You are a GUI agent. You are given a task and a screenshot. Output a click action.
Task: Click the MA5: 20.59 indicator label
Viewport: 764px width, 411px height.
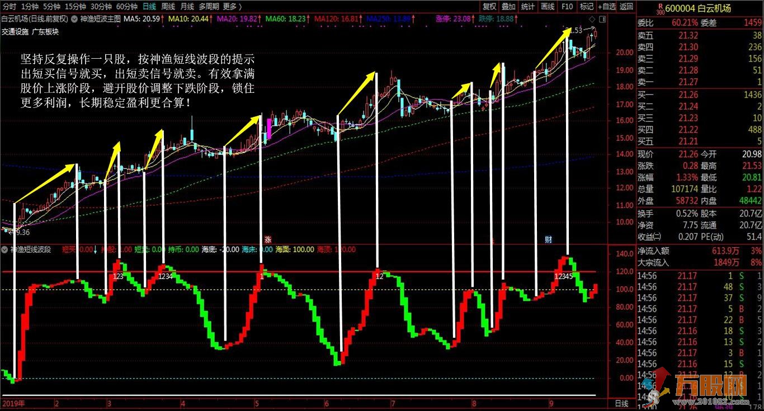tap(142, 18)
